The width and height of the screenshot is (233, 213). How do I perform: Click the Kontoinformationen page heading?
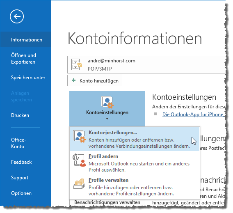(x=135, y=38)
